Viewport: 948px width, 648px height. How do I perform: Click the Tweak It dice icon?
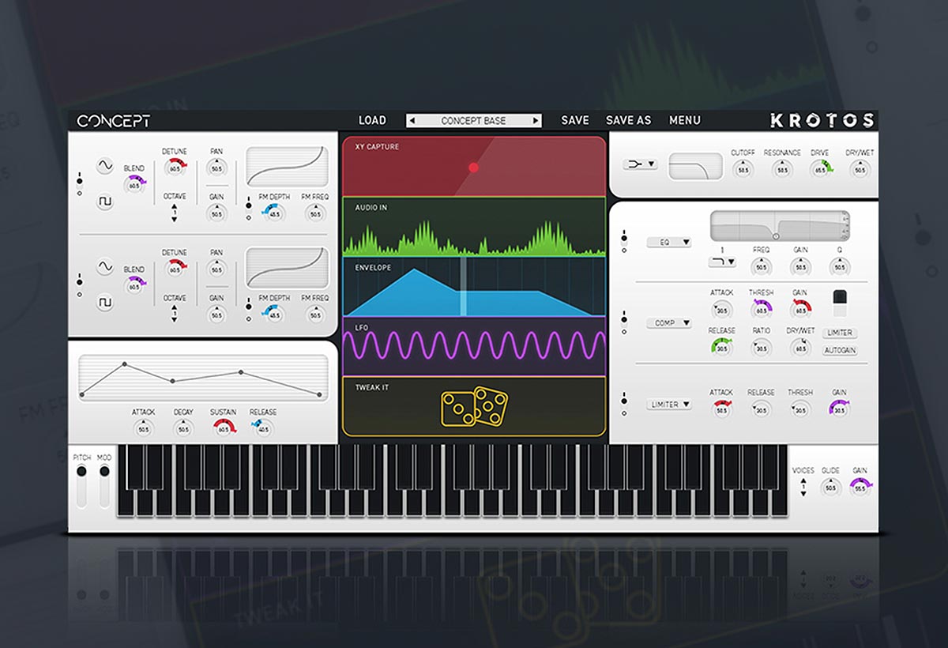pos(474,406)
